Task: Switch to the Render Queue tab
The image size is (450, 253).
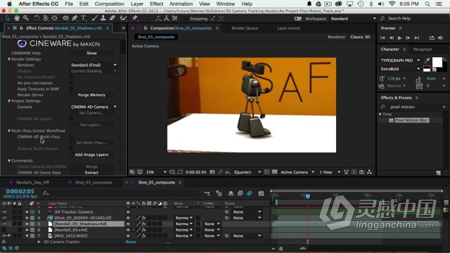Action: [245, 28]
